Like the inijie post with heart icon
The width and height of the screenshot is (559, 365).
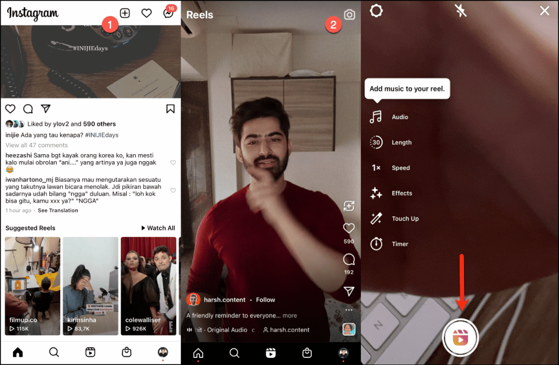click(10, 109)
